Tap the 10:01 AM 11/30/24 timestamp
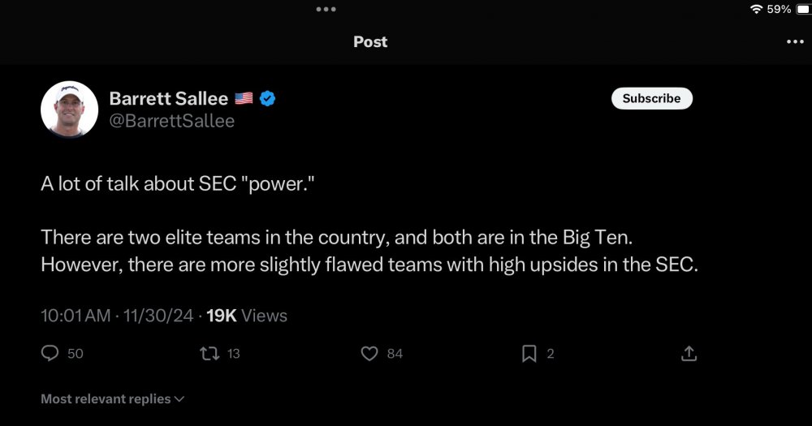The image size is (812, 426). pyautogui.click(x=117, y=316)
